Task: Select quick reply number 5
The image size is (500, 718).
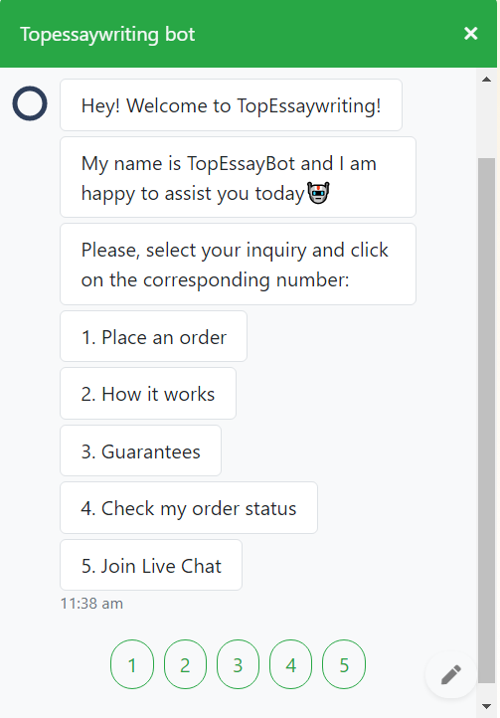Action: tap(344, 664)
